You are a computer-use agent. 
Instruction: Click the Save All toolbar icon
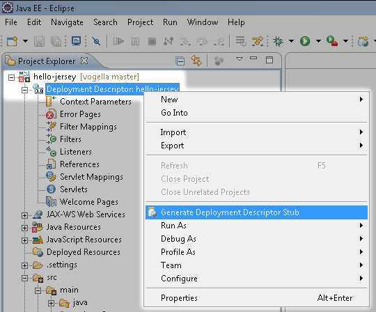click(56, 41)
